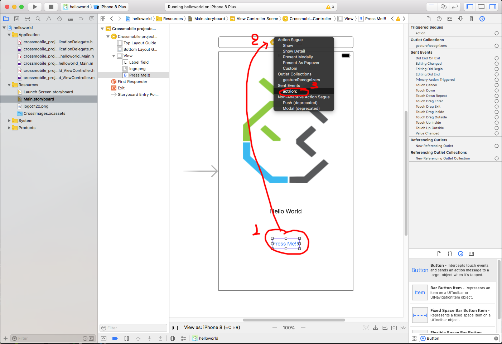Open the Project navigator folder icon
This screenshot has height=344, width=502.
tap(6, 19)
